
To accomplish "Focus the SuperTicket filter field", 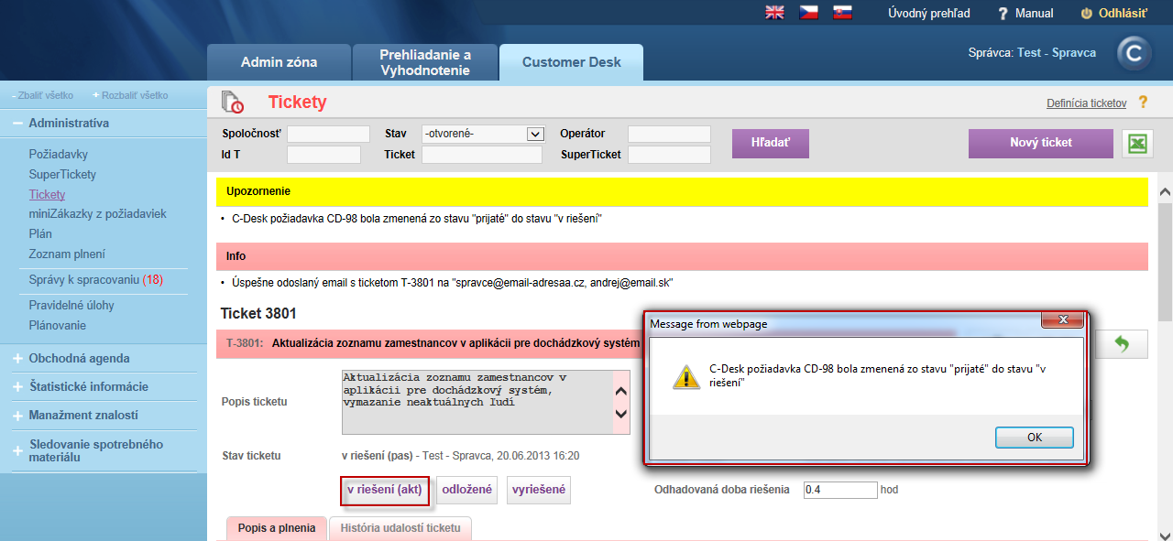I will pos(669,155).
